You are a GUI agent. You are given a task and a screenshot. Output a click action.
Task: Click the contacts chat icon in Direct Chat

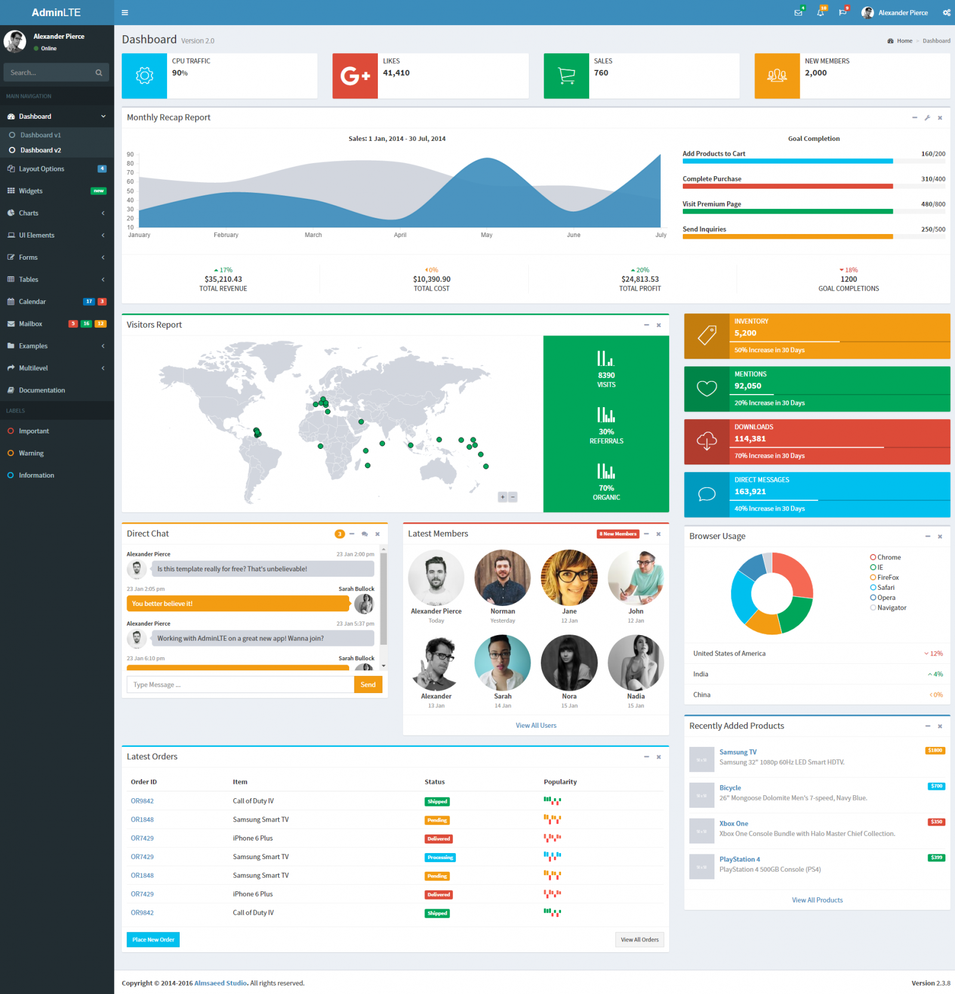(364, 534)
